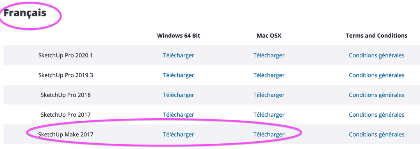Select the Terms and Conditions column header
Image resolution: width=420 pixels, height=149 pixels.
click(377, 36)
